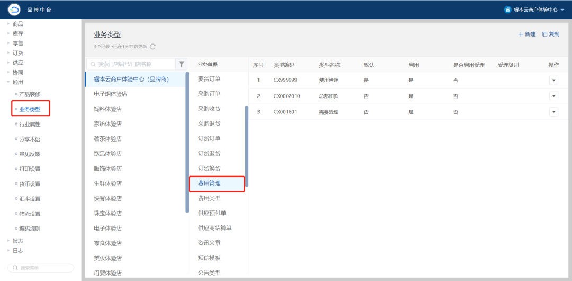Screen dimensions: 572x281
Task: Open action dropdown for row CX999999
Action: point(553,80)
